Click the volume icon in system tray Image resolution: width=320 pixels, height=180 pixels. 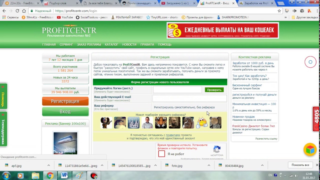296,175
